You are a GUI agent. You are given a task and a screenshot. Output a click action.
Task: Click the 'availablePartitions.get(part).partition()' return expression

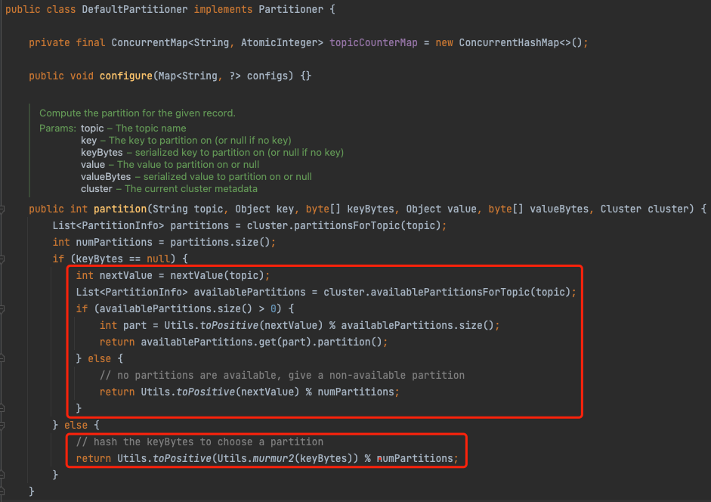[x=261, y=342]
